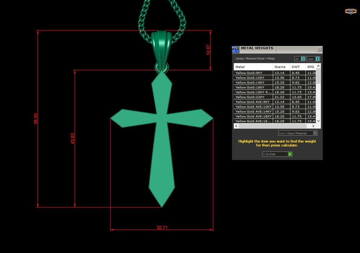Select the Yellow Gold:22KY row

click(275, 97)
